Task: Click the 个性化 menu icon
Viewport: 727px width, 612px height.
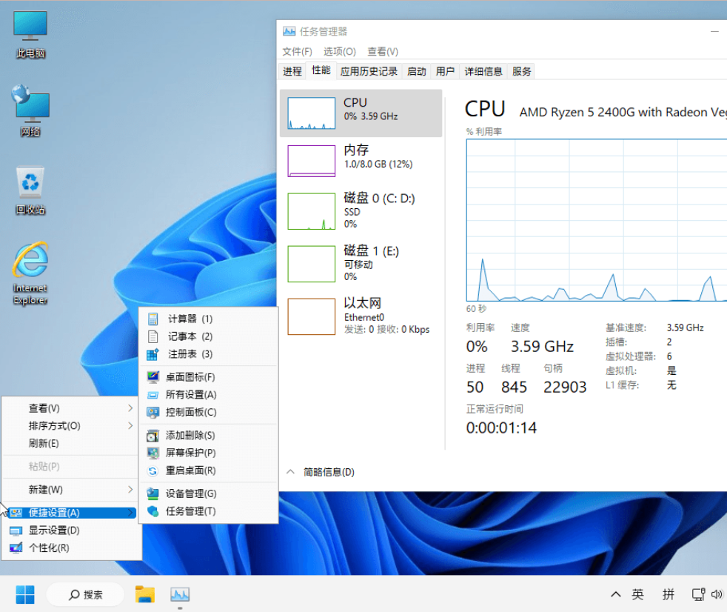Action: coord(16,548)
